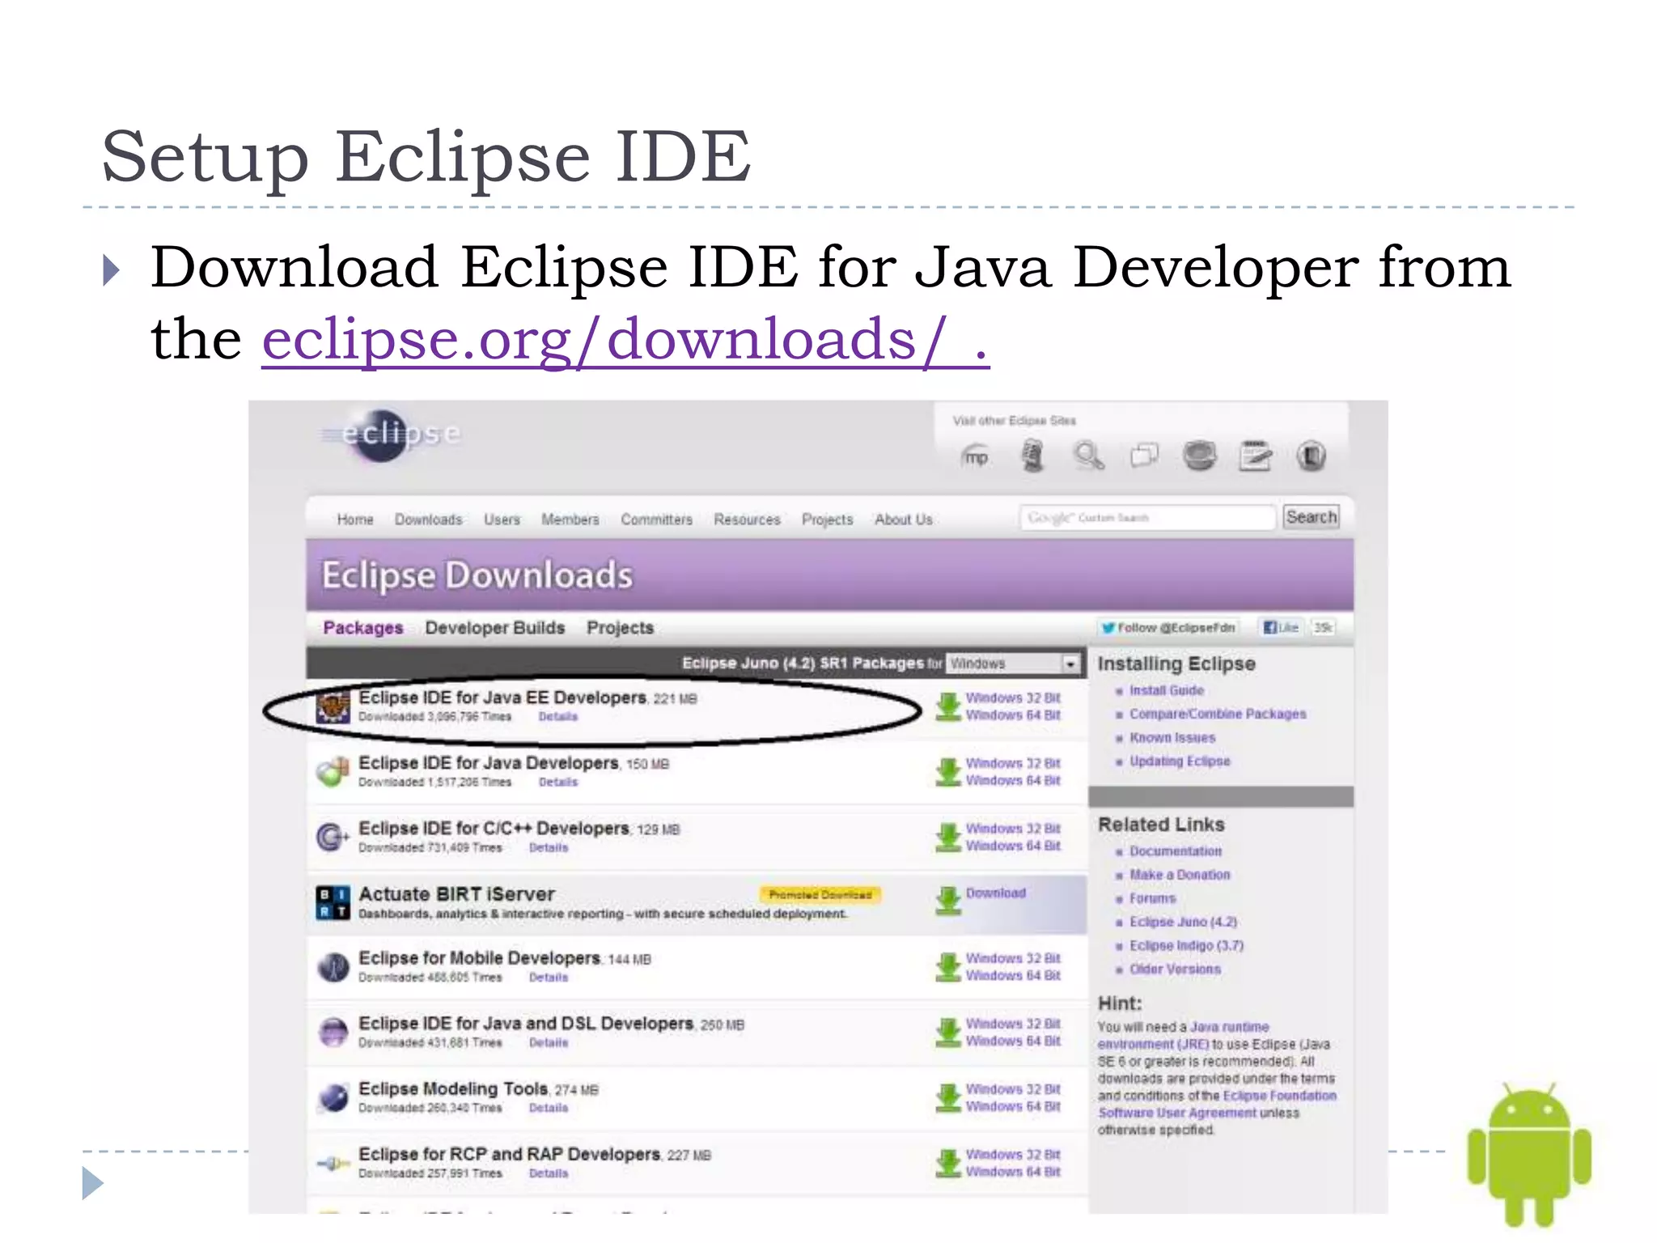Open Compare/Combine Packages link
Screen dimensions: 1657x1243
pos(1218,715)
